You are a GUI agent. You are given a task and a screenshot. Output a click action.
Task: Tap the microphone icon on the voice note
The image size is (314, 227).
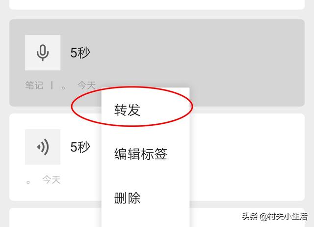43,53
